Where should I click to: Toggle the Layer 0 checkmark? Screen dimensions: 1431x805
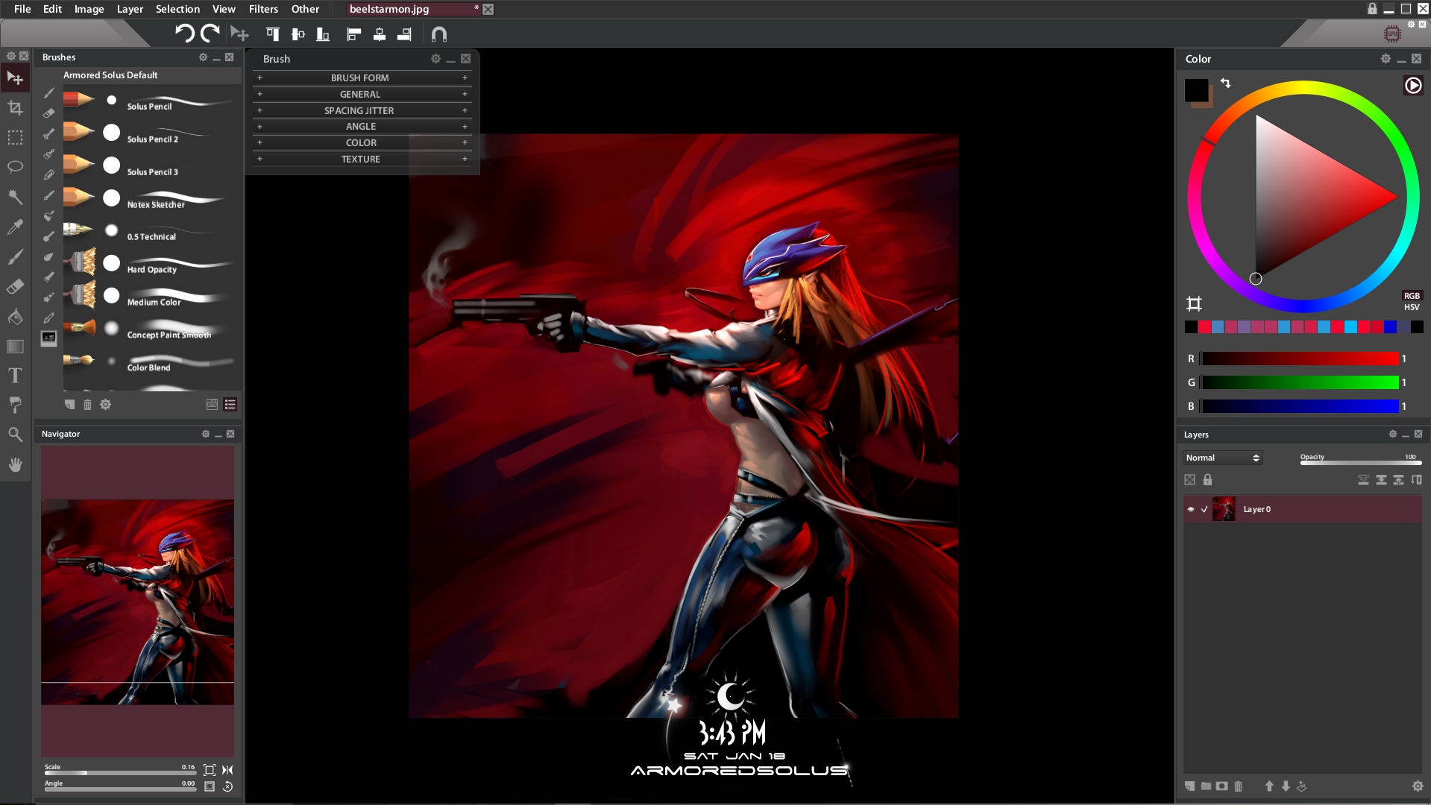(1204, 509)
